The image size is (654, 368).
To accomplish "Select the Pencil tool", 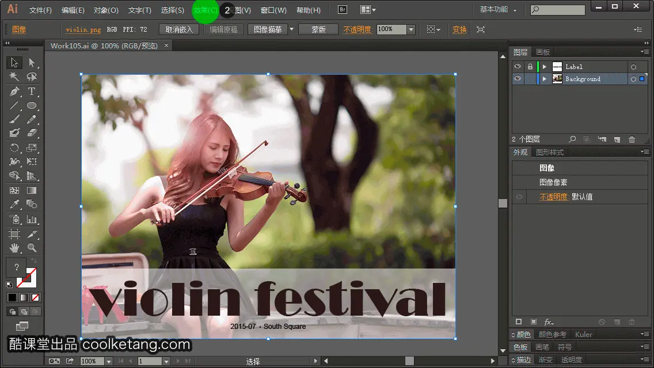I will click(x=32, y=120).
